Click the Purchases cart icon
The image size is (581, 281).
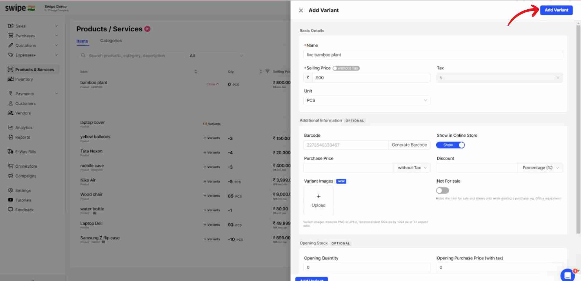11,36
